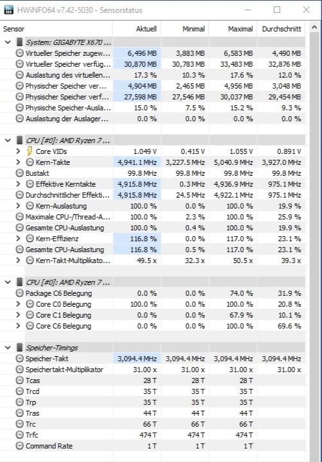Select the Physische Speicher-Auslastung row

point(153,108)
